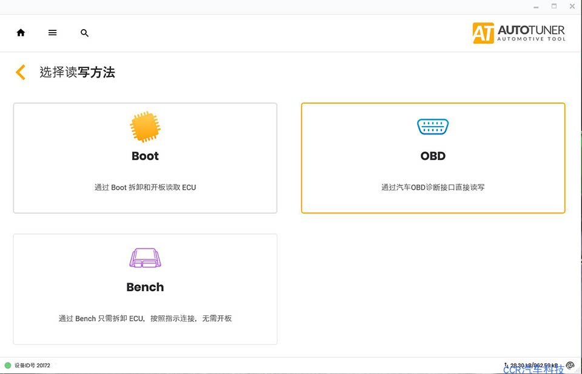
Task: Select the Boot method title
Action: coord(145,156)
